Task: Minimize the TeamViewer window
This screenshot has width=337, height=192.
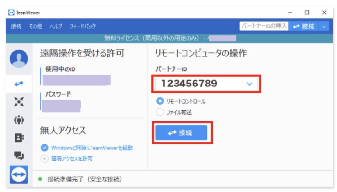Action: (290, 12)
